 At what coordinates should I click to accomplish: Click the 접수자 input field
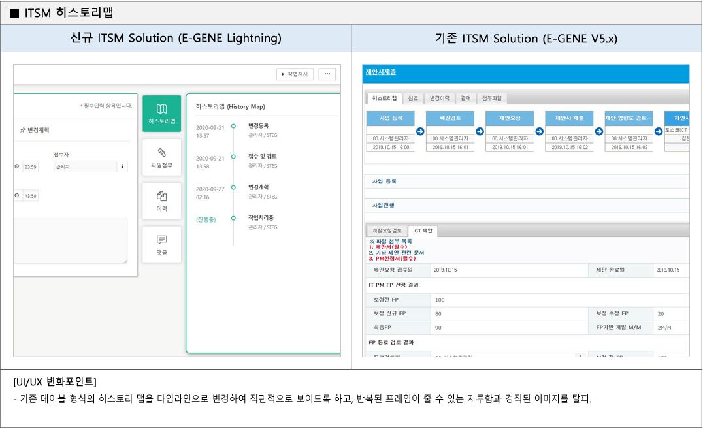click(x=85, y=167)
